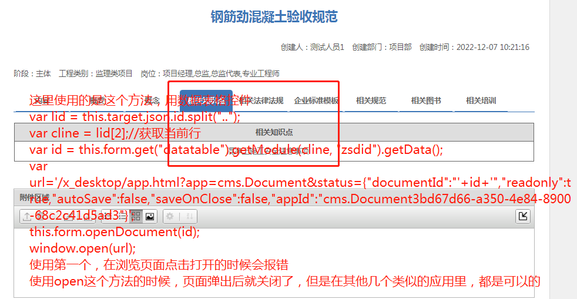Click the 岗位 list of roles text

pyautogui.click(x=210, y=73)
